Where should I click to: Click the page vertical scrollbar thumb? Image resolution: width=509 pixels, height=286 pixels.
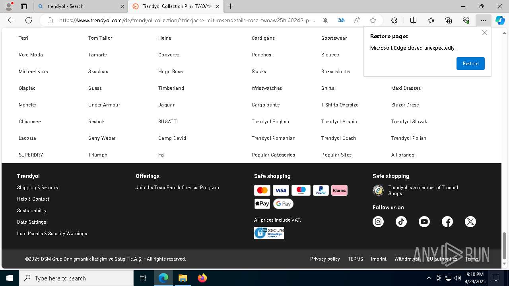505,245
